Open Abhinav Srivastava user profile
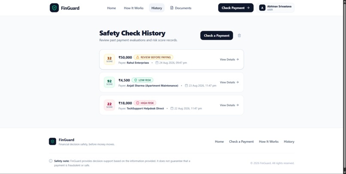 275,8
